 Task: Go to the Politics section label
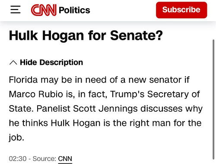[74, 10]
